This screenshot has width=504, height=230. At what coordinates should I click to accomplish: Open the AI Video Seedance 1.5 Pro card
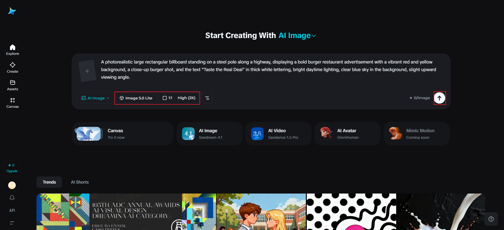coord(279,134)
